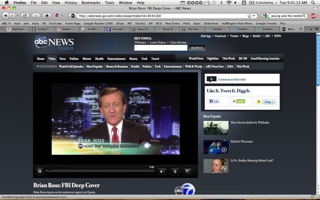Open Nightline show link
The image size is (320, 200).
212,58
